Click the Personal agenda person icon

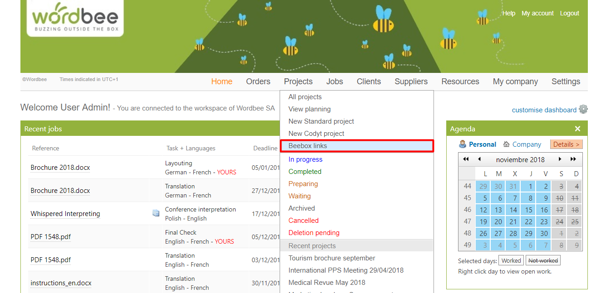(463, 144)
